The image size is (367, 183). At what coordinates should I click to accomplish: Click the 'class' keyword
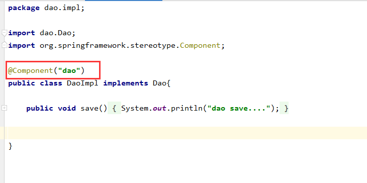51,83
